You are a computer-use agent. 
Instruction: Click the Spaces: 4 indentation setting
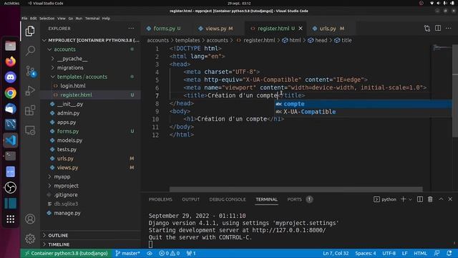[366, 253]
